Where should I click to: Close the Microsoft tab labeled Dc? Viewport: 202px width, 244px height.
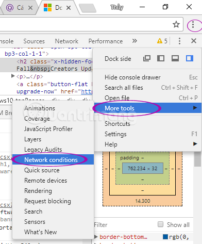pos(69,8)
